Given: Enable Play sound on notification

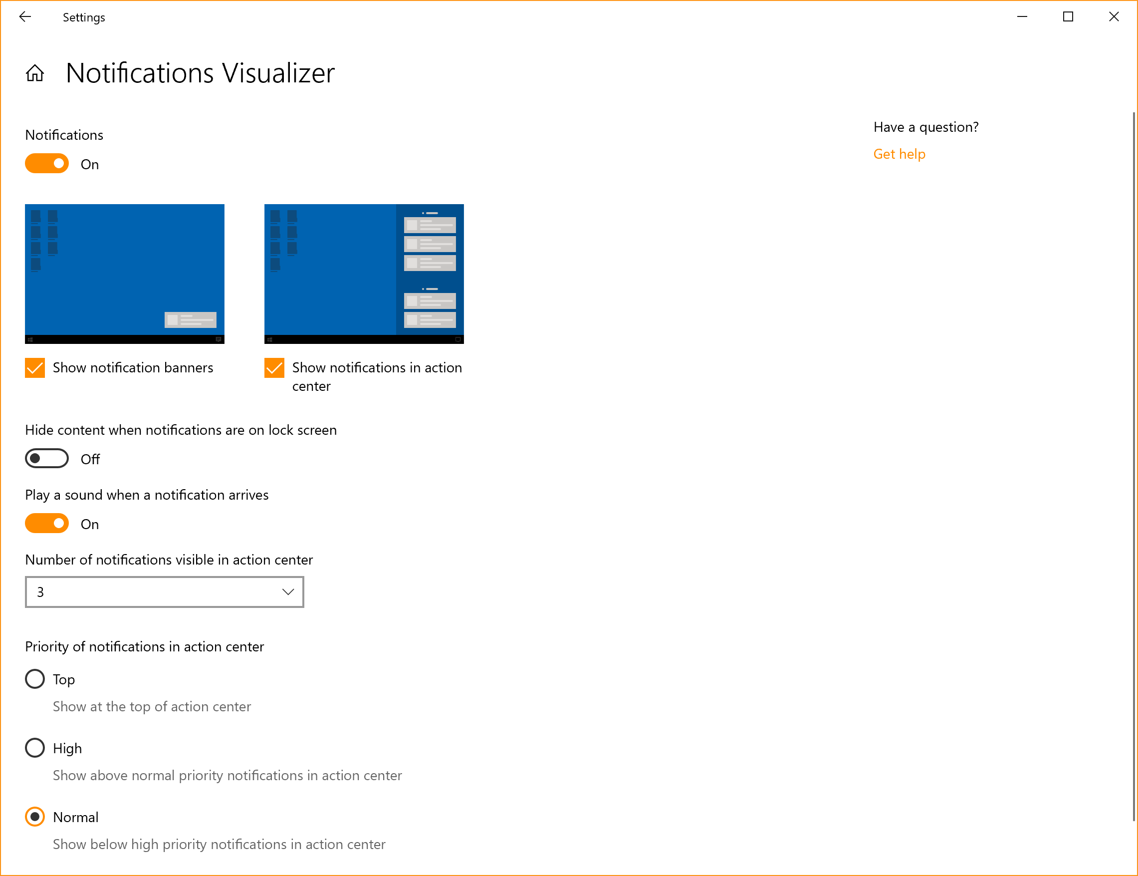Looking at the screenshot, I should click(48, 524).
